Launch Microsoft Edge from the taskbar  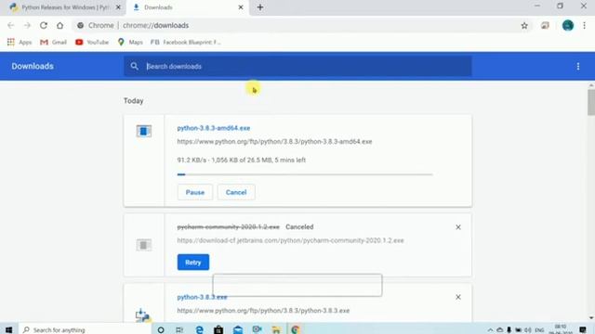[x=199, y=330]
